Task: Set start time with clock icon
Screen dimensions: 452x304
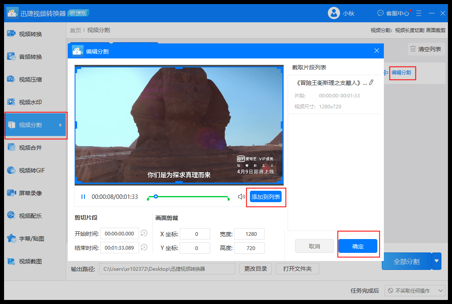Action: (144, 233)
